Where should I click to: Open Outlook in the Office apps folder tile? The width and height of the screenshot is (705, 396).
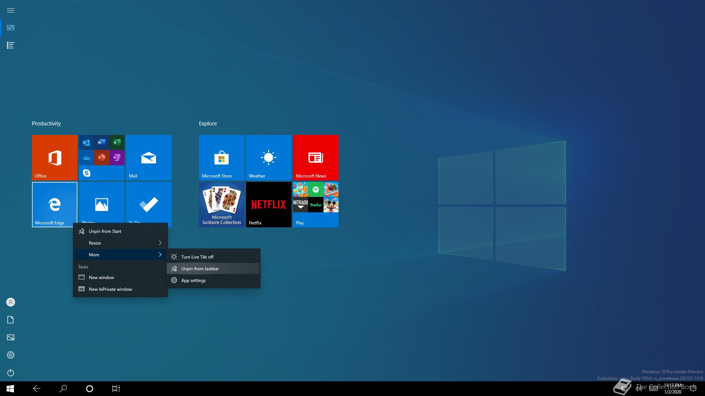coord(86,142)
